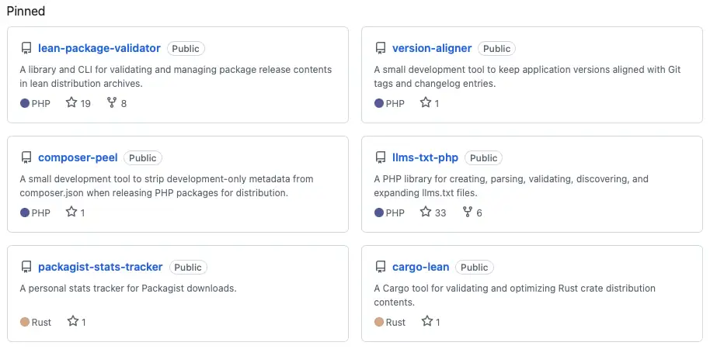Click Rust language dot on cargo-lean

(x=379, y=322)
